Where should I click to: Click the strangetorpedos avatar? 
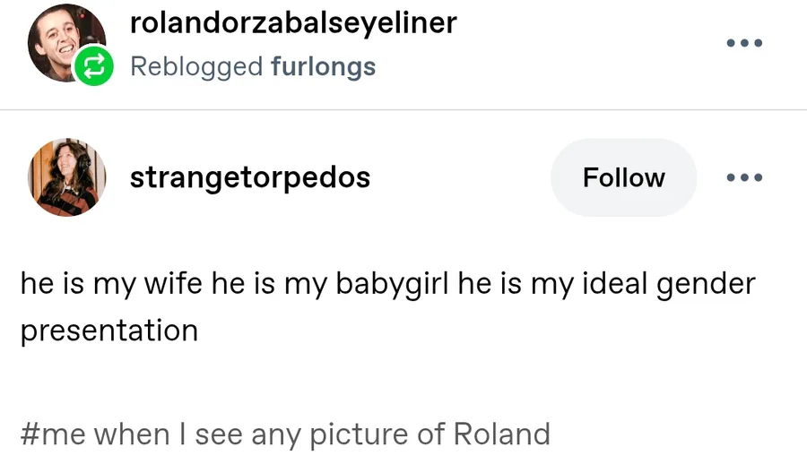tap(68, 177)
